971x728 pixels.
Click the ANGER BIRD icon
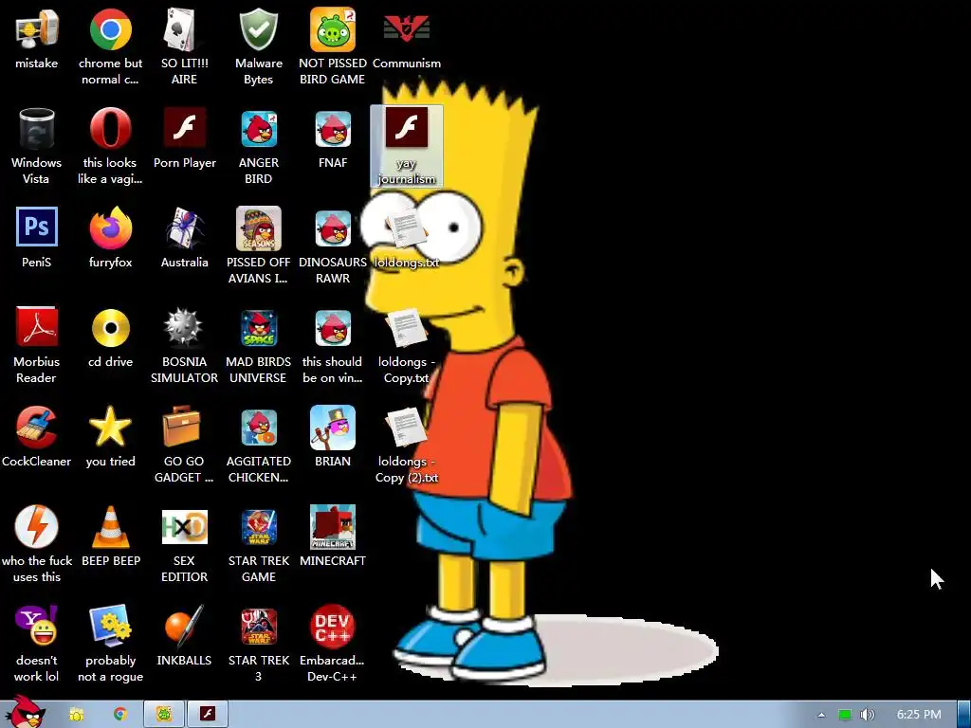259,129
